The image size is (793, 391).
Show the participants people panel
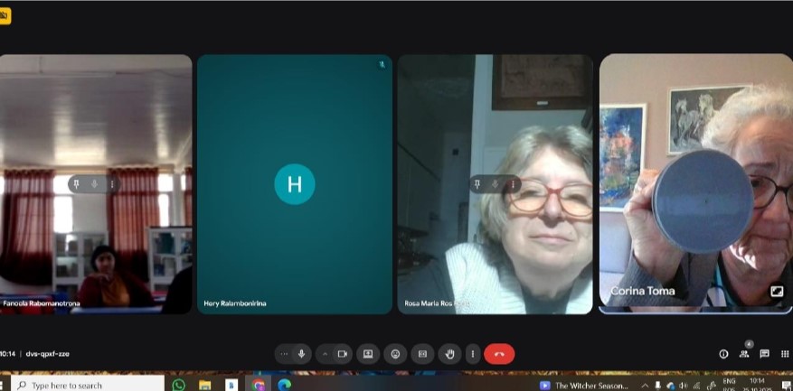coord(744,354)
